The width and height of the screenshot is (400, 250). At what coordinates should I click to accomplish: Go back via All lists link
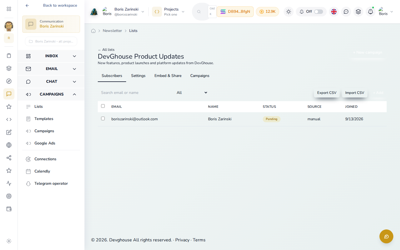point(106,50)
